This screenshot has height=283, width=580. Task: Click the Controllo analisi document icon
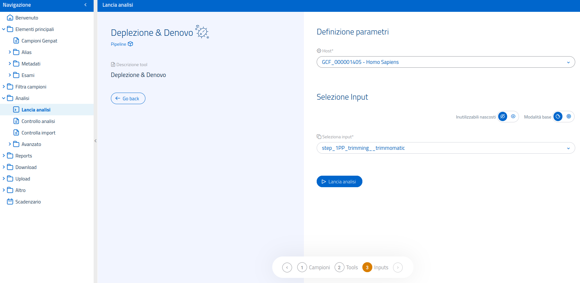pos(16,121)
